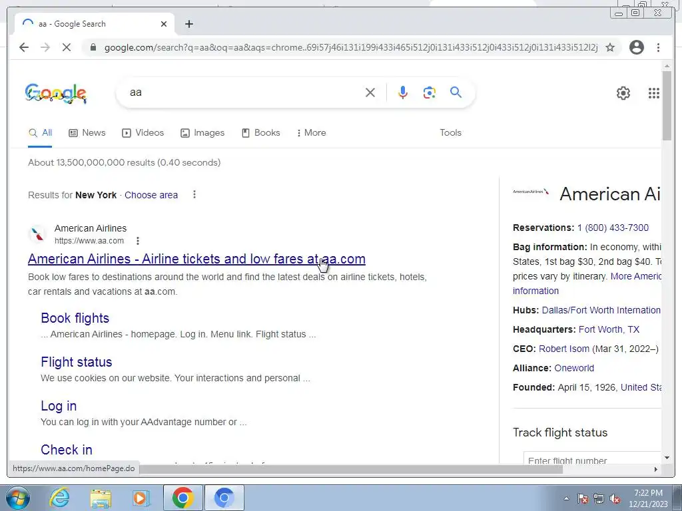The height and width of the screenshot is (511, 682).
Task: Call reservations number 1 (800) 433-7300
Action: point(613,228)
